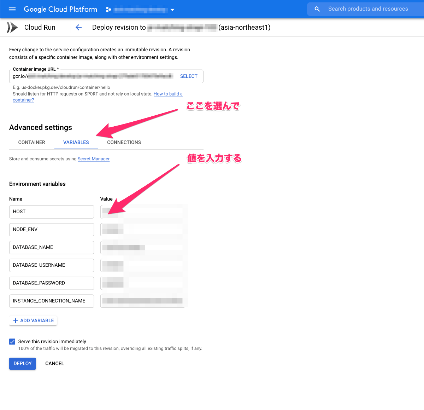
Task: Go back using the left arrow
Action: point(78,27)
